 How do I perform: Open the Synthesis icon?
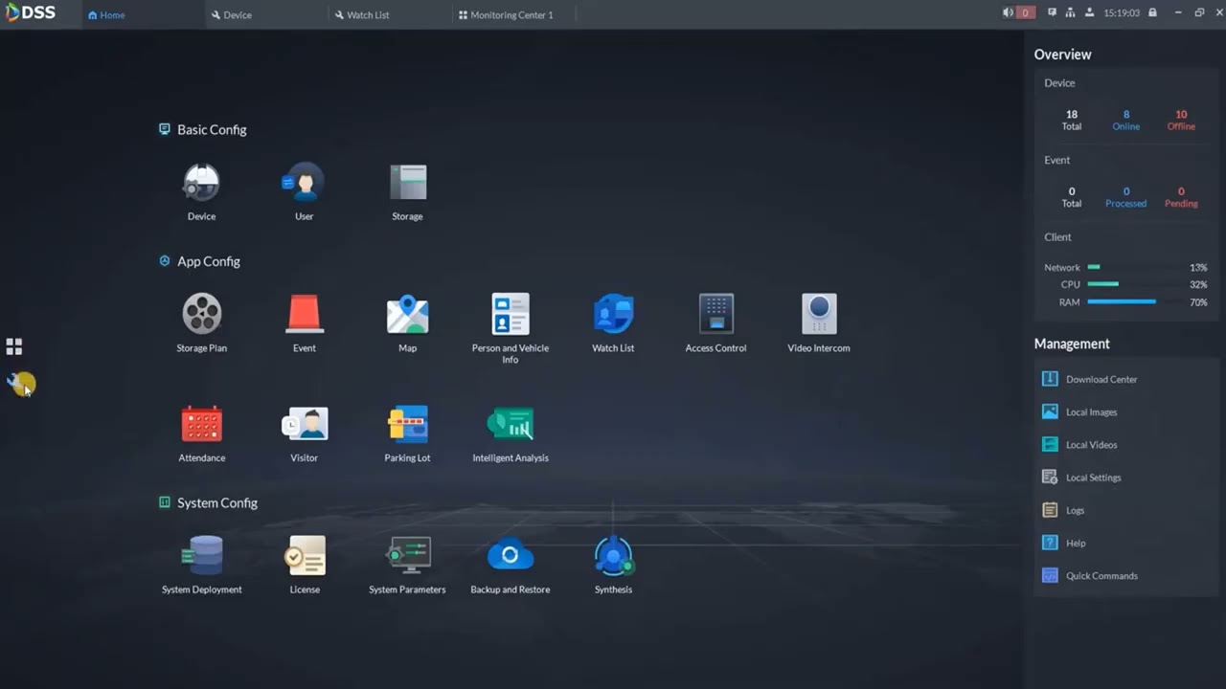(613, 555)
